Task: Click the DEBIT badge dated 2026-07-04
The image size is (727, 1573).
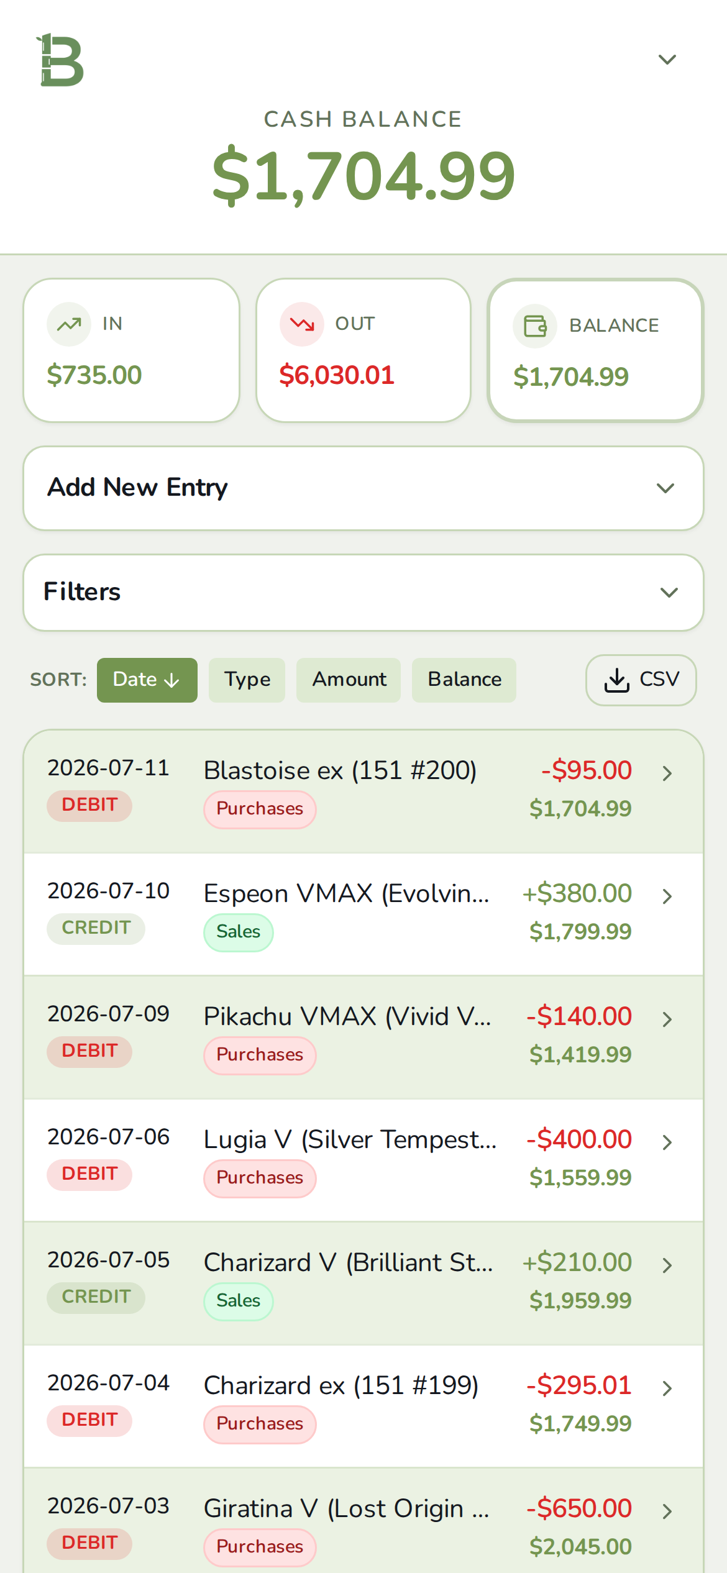Action: 89,1420
